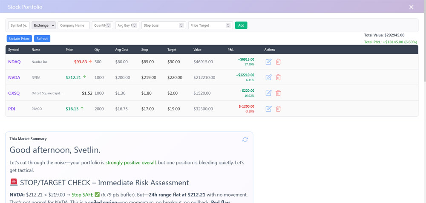The width and height of the screenshot is (426, 203).
Task: Adjust the Avg Buy spinner arrows
Action: pyautogui.click(x=135, y=25)
